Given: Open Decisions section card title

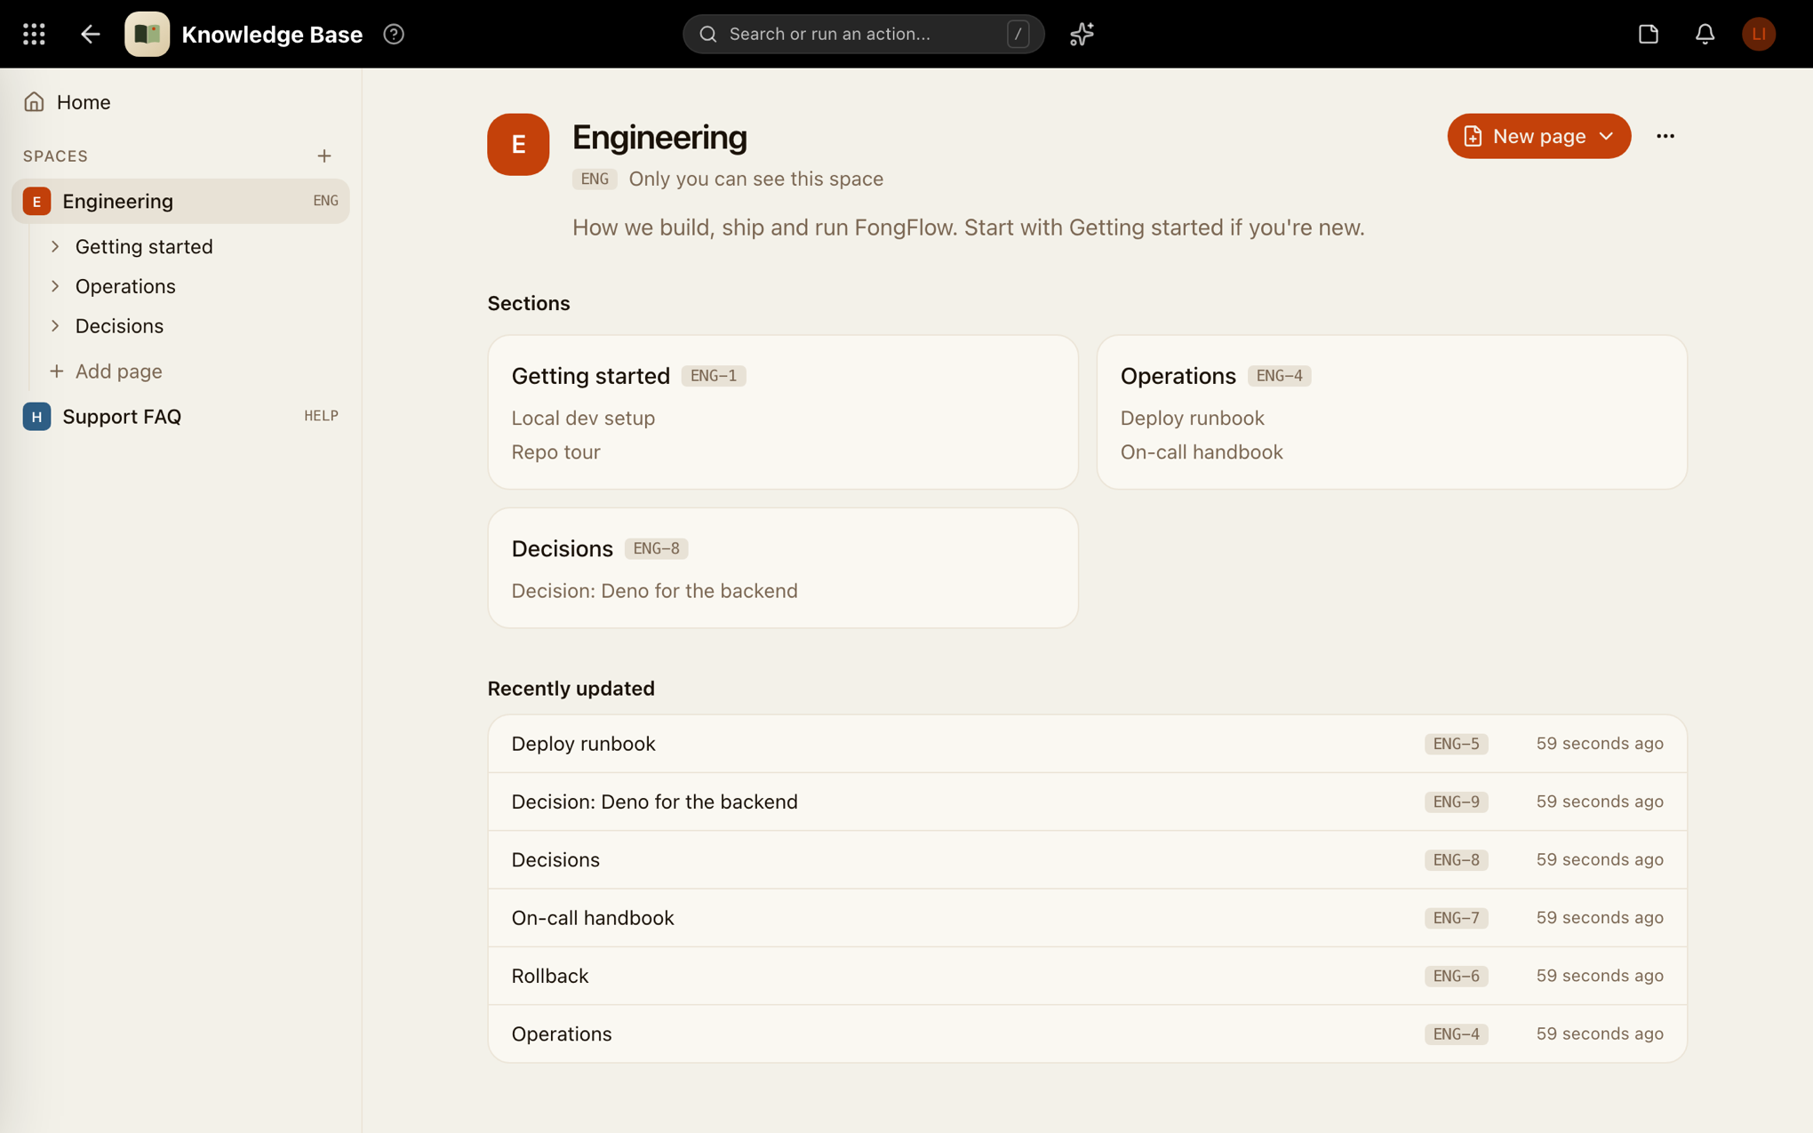Looking at the screenshot, I should pyautogui.click(x=562, y=548).
